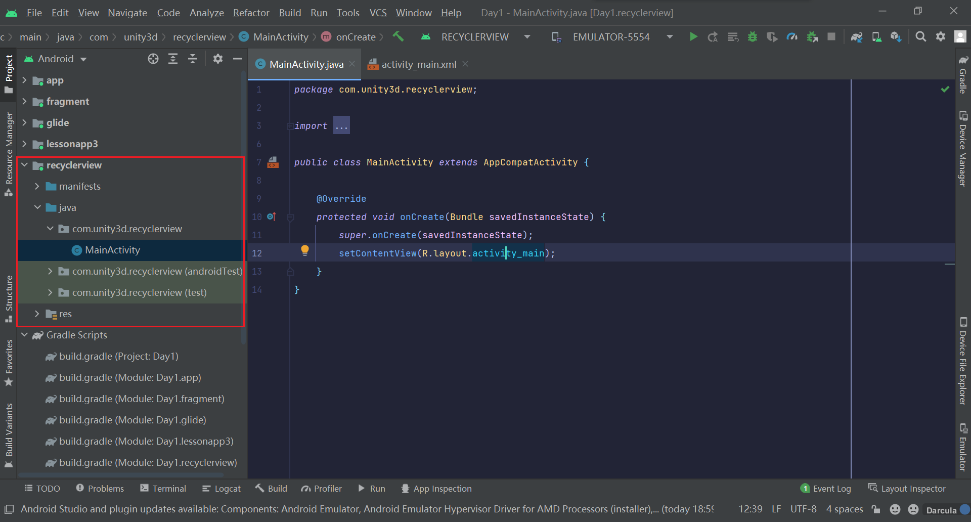The width and height of the screenshot is (971, 522).
Task: Click the Select Opened File target icon
Action: tap(153, 59)
